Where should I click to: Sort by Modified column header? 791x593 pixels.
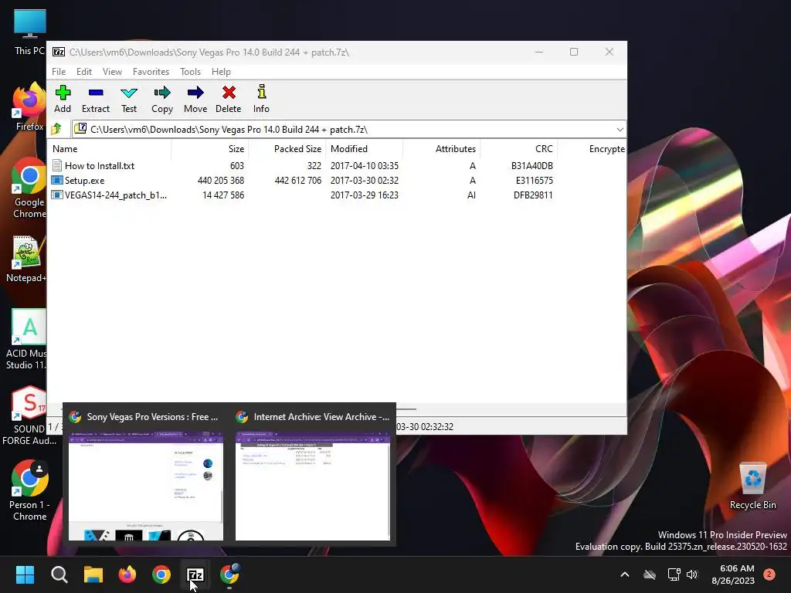pos(365,149)
